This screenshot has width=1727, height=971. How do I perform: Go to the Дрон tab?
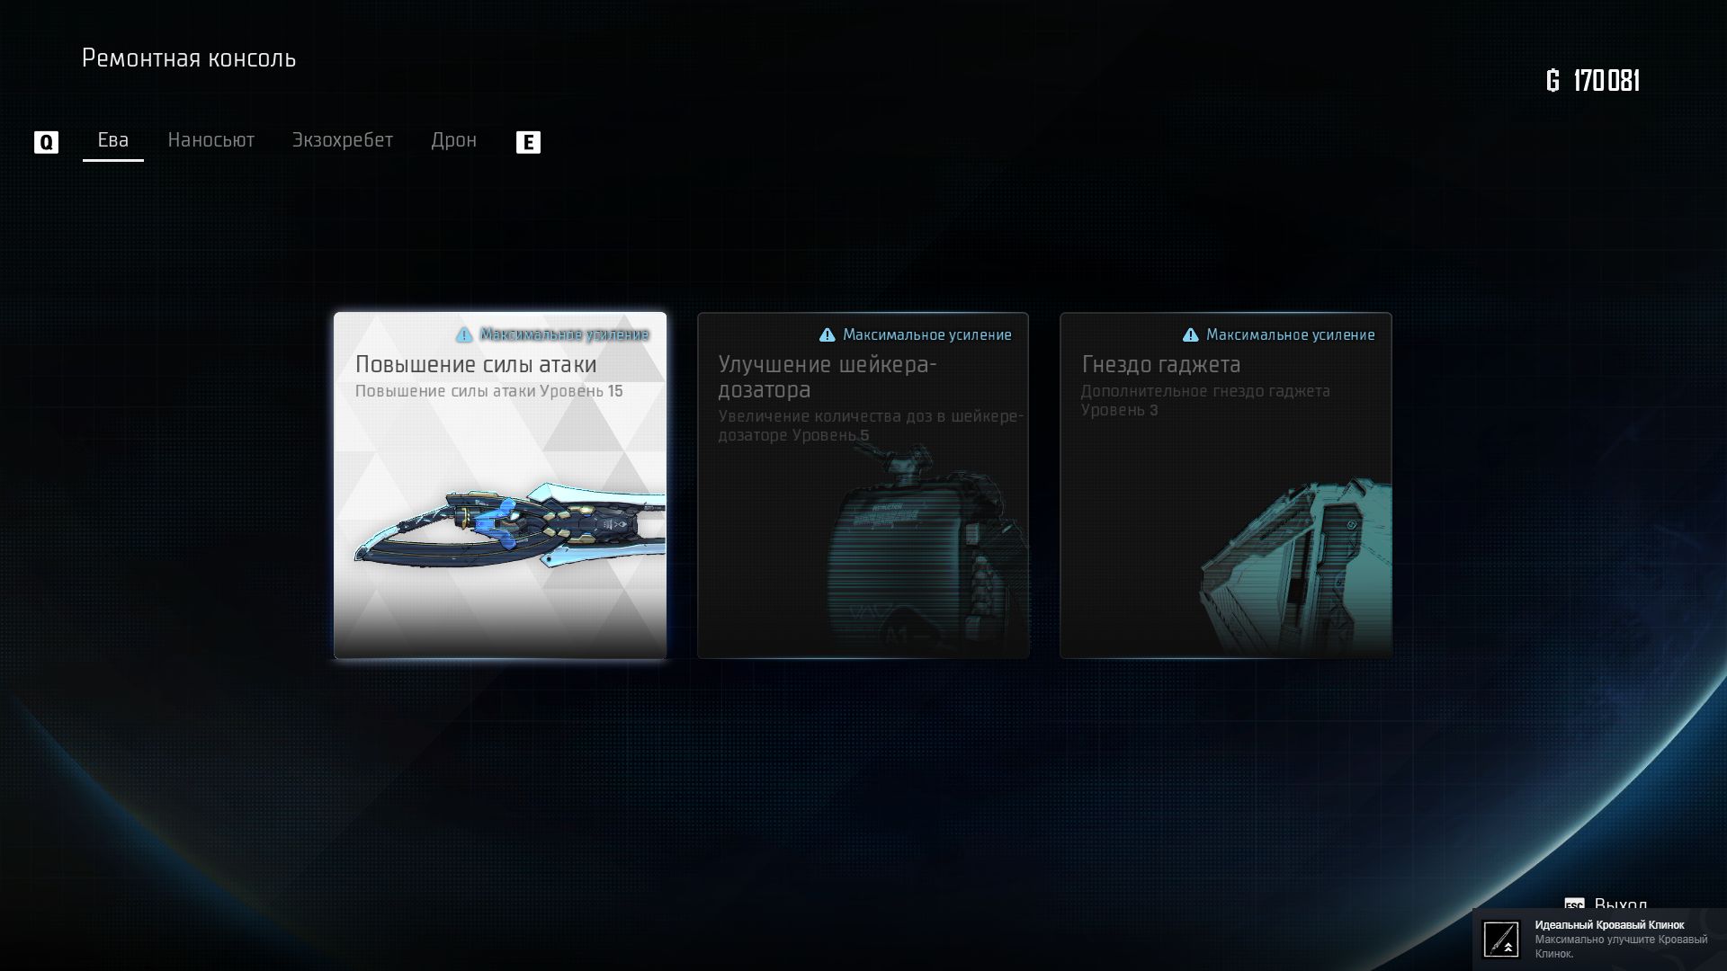click(x=453, y=140)
